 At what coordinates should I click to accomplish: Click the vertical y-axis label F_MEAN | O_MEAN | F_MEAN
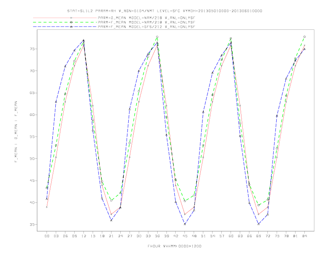[x=16, y=132]
